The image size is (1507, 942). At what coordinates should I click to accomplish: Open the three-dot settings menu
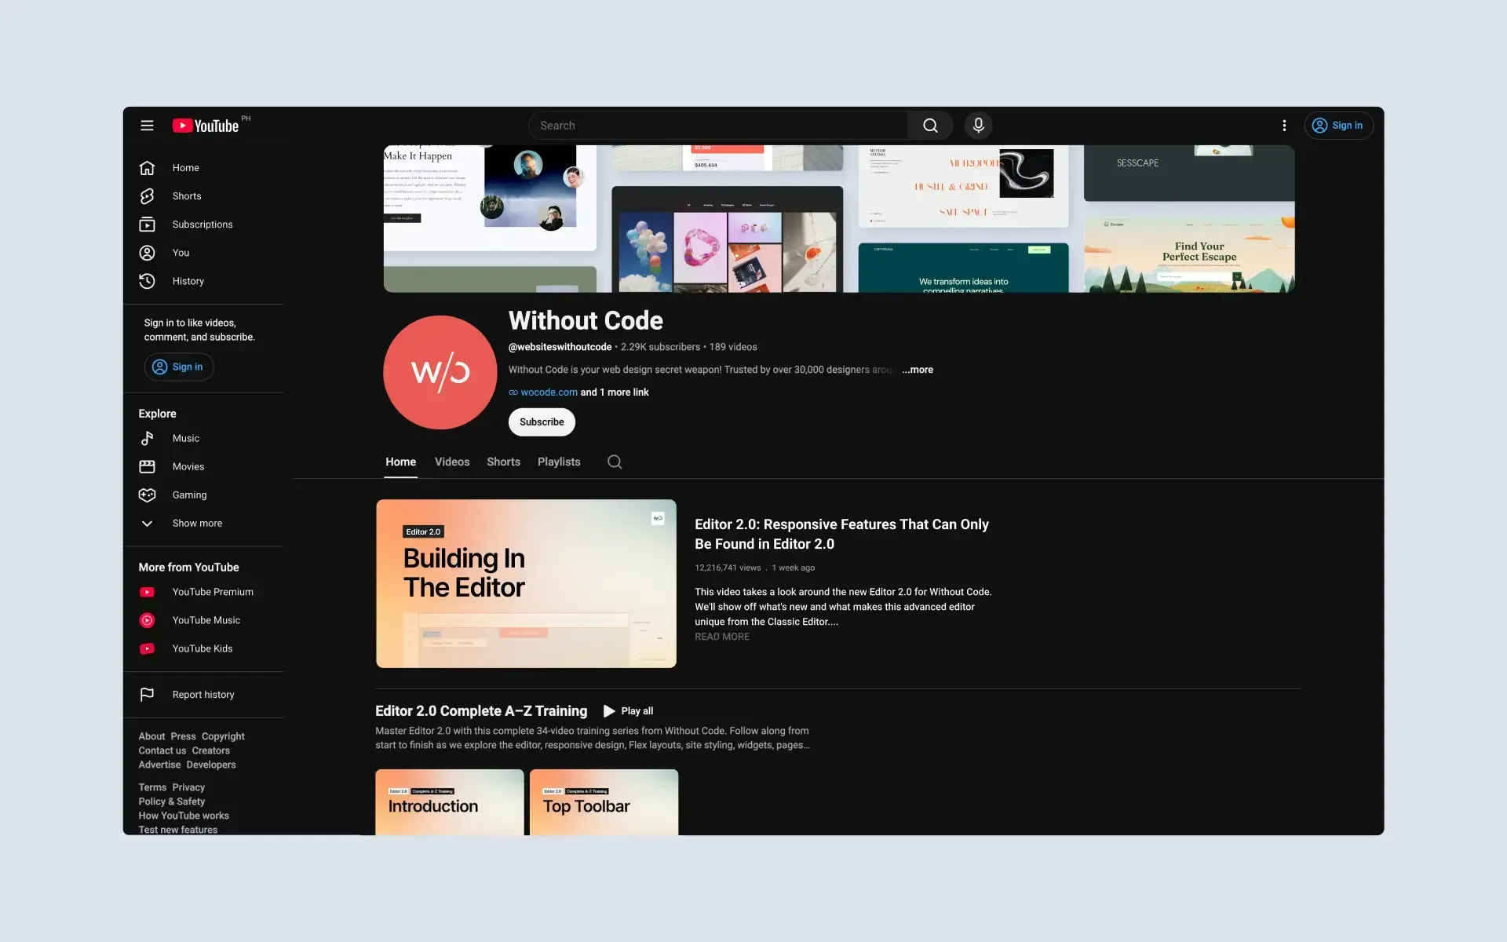pos(1284,126)
